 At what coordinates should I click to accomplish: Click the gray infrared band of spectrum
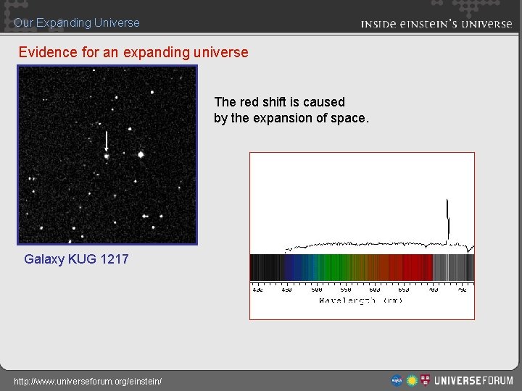(453, 268)
